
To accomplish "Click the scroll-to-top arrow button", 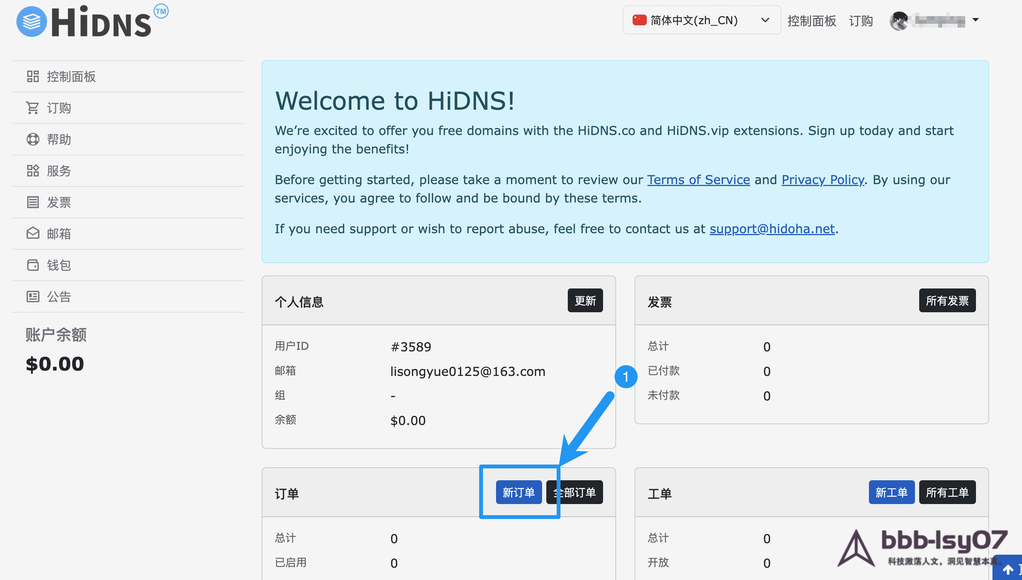I will [x=1008, y=569].
